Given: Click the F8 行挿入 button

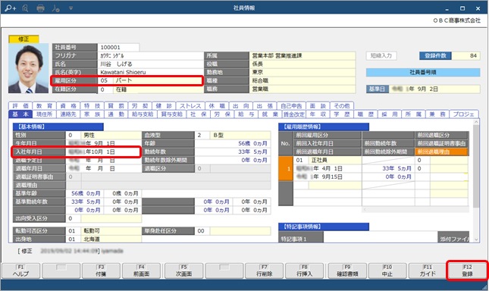Looking at the screenshot, I should 304,271.
